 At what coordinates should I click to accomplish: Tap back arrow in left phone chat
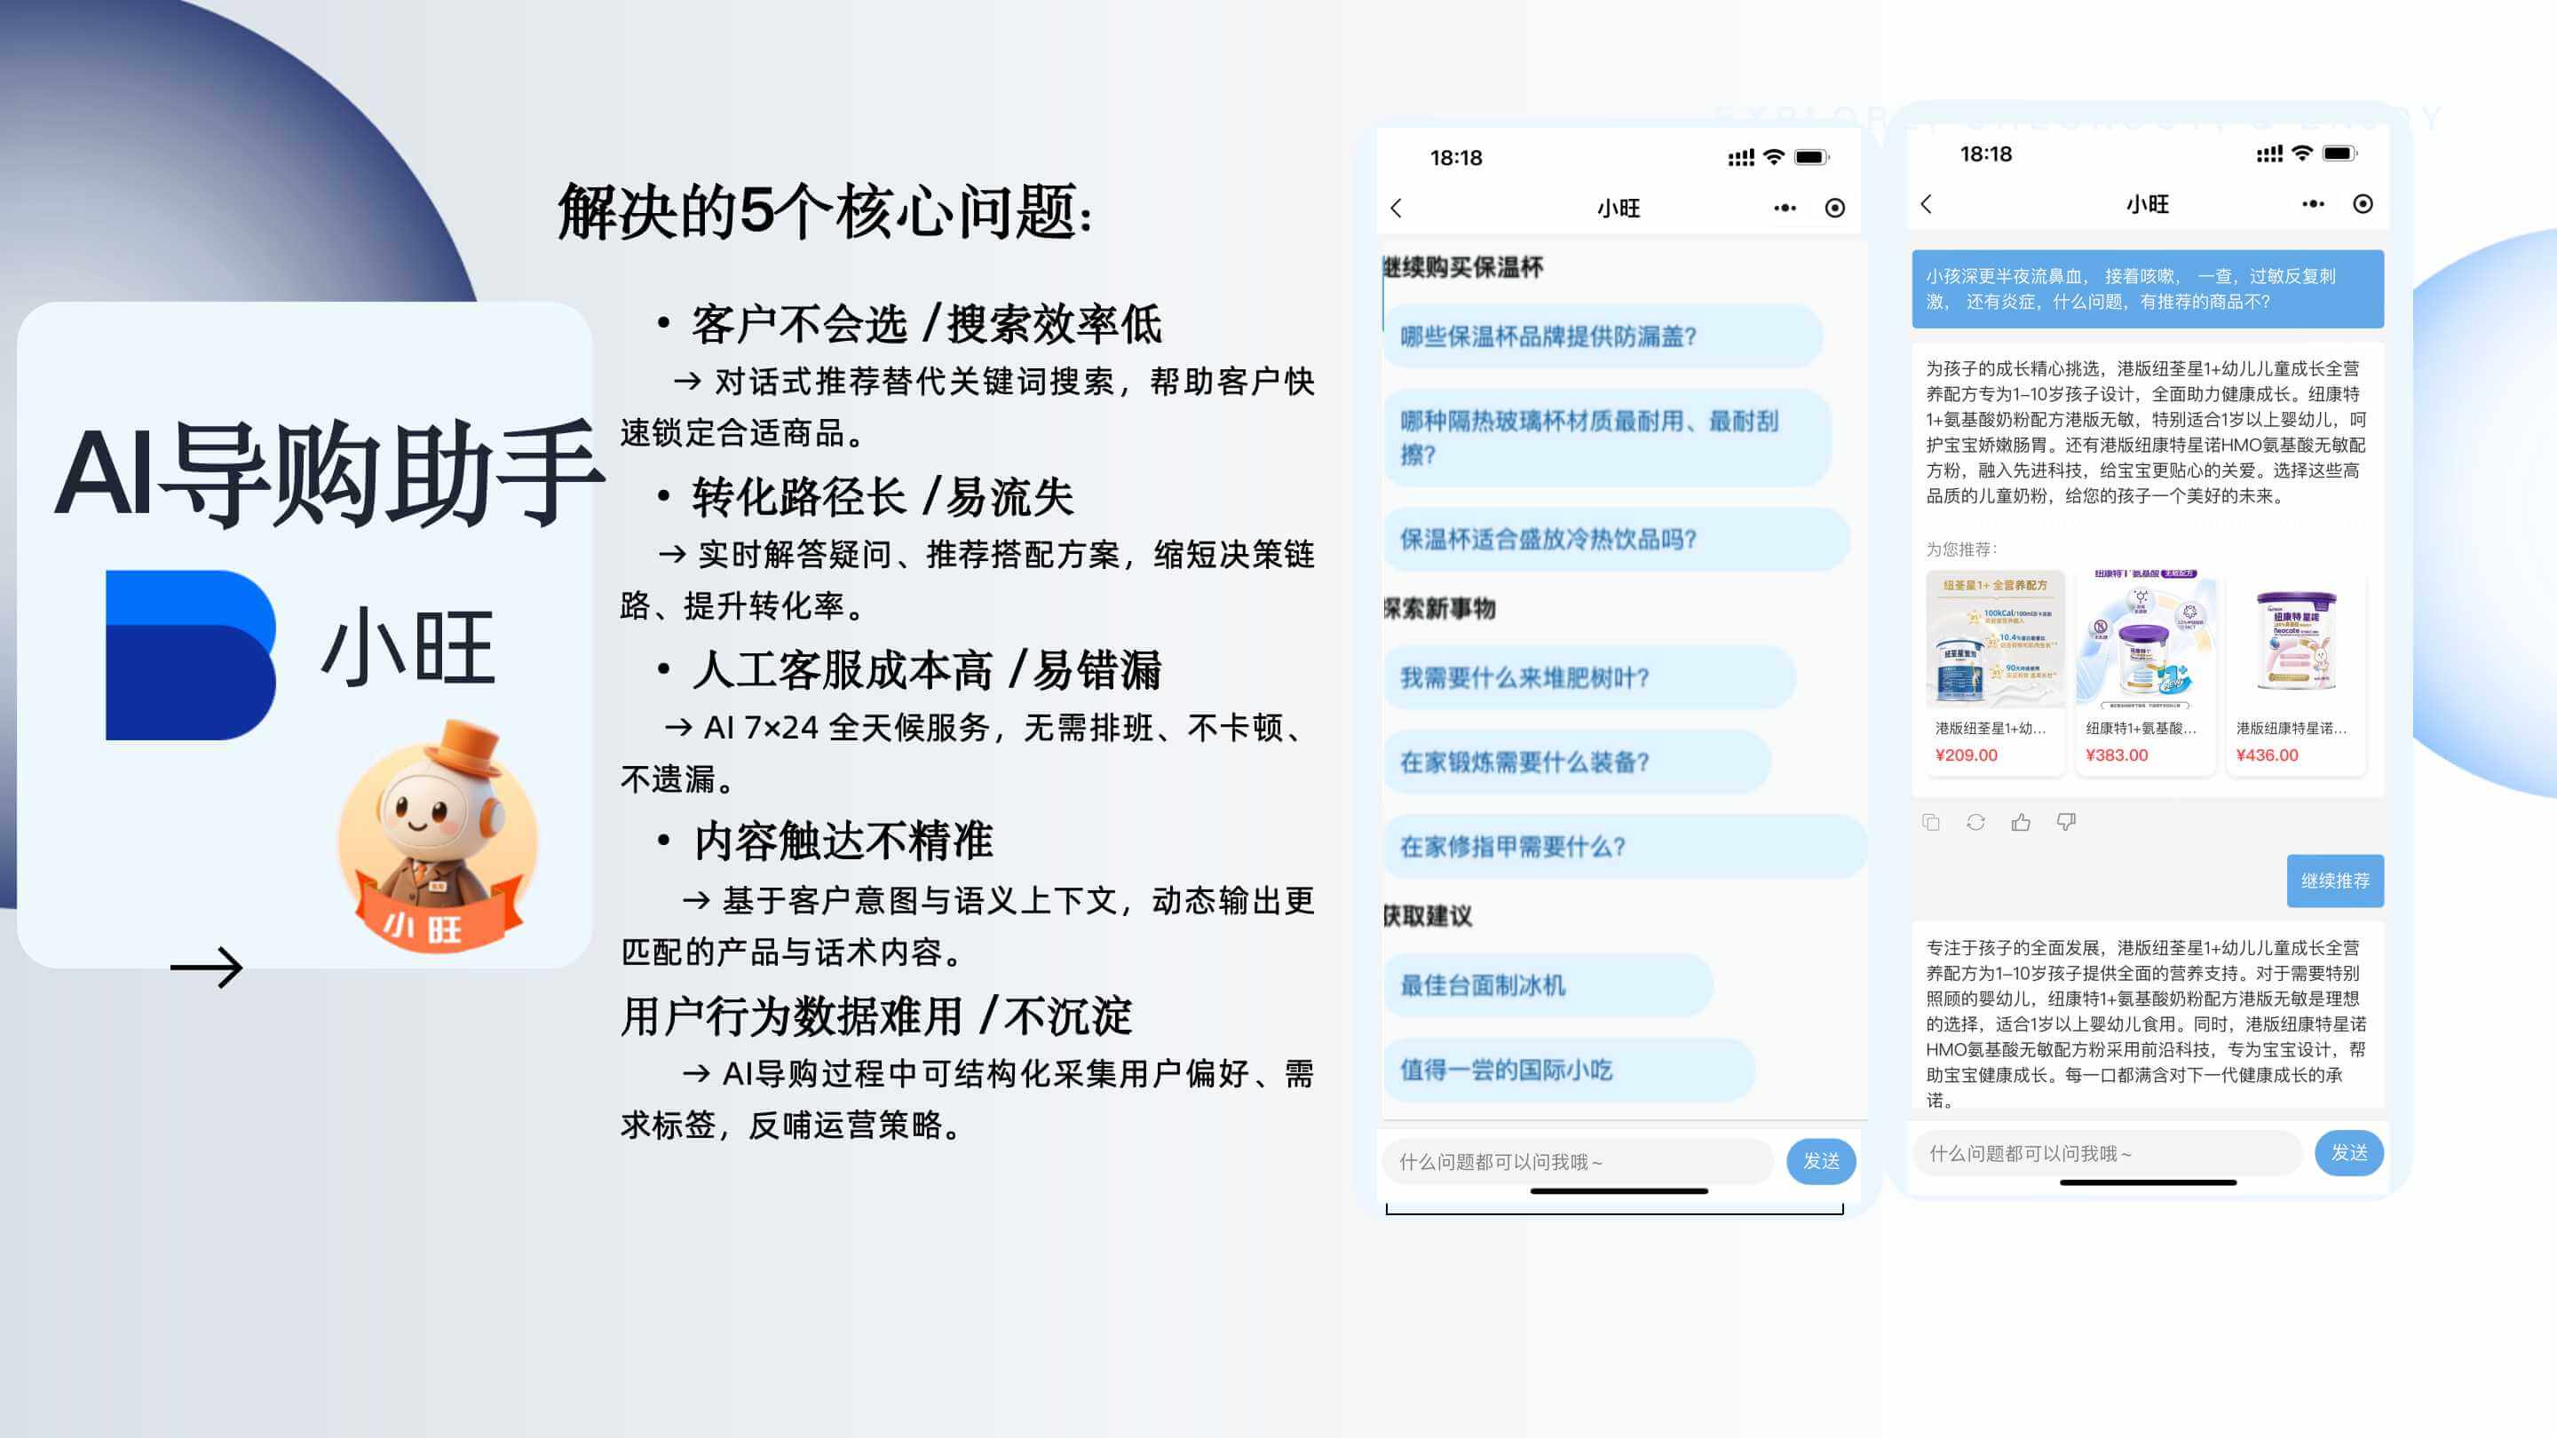[1397, 209]
